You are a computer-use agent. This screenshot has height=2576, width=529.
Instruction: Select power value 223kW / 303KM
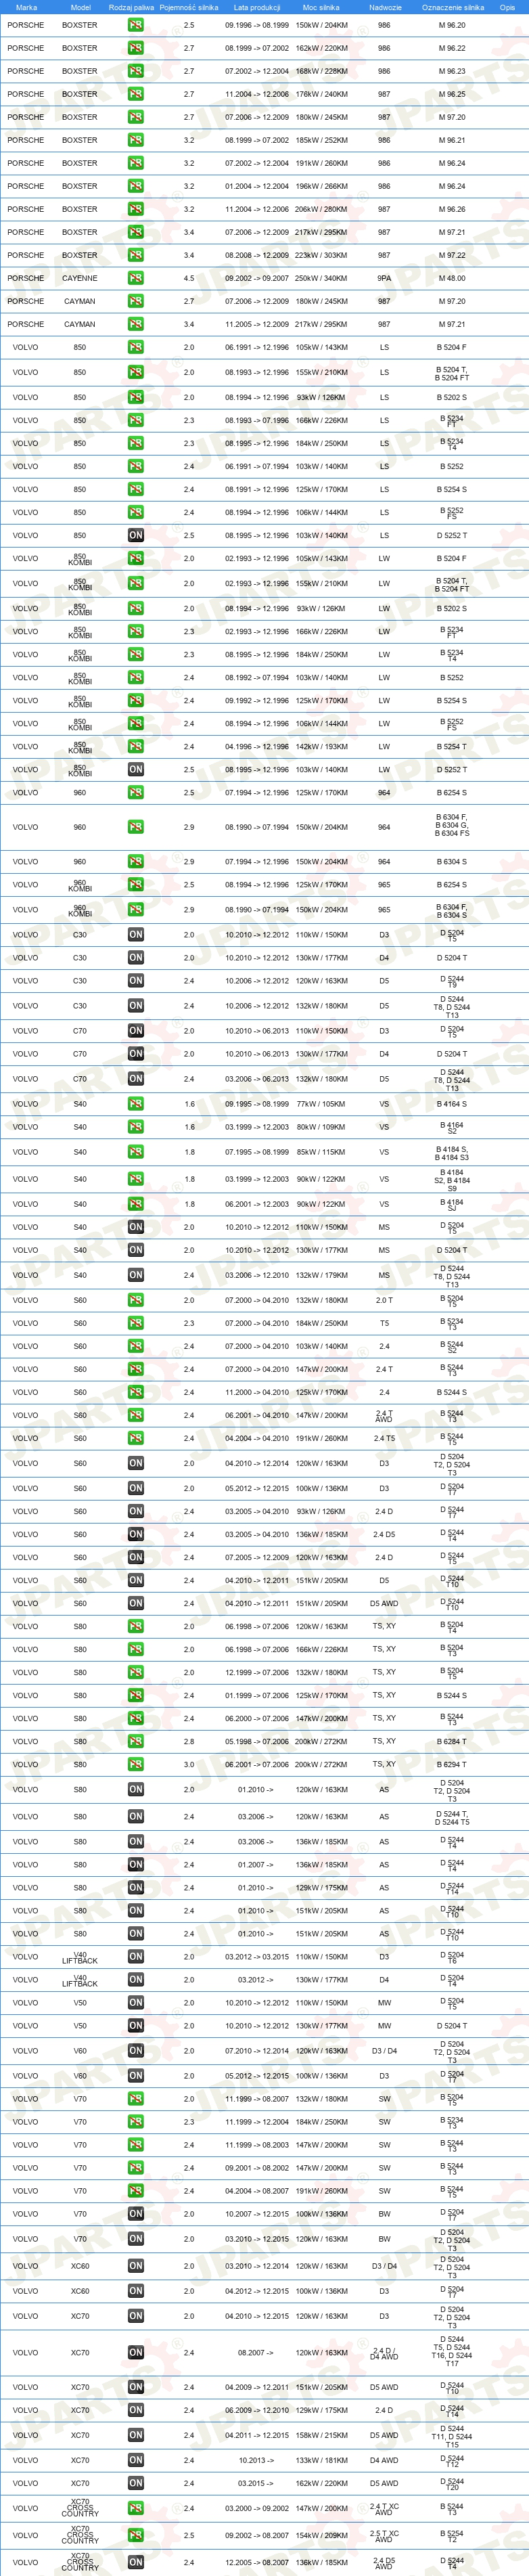pyautogui.click(x=322, y=255)
